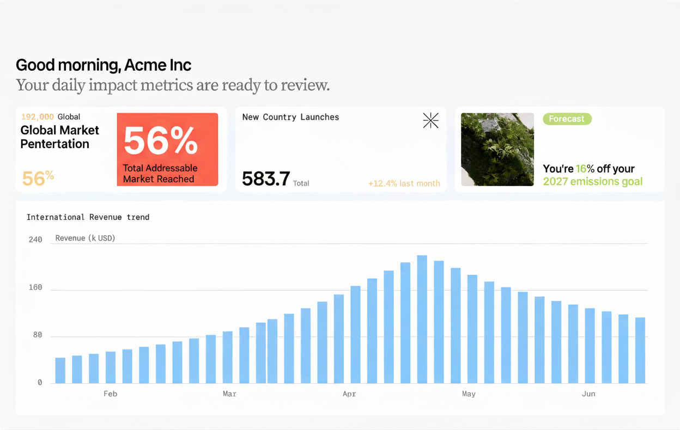Select the rightmost bar in the revenue chart
The image size is (680, 430).
click(640, 350)
